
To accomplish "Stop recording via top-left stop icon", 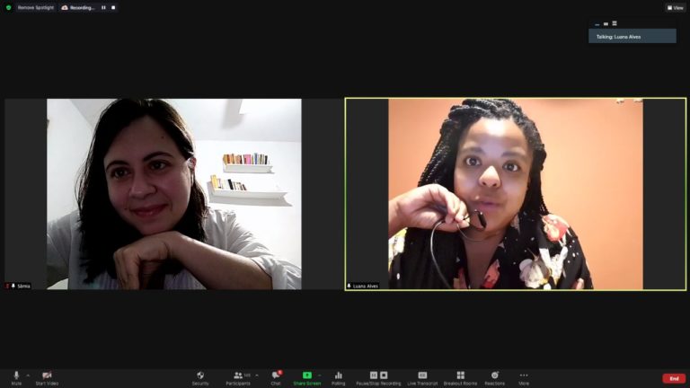I will 113,7.
